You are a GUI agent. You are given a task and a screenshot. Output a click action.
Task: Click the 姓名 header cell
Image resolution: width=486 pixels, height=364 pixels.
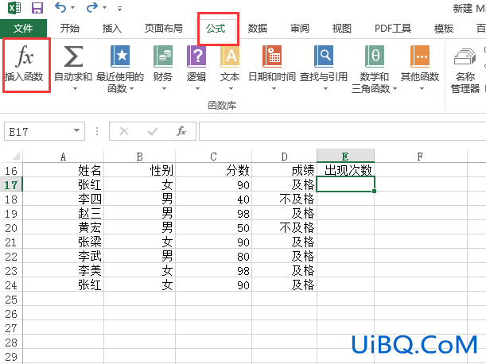click(x=63, y=170)
